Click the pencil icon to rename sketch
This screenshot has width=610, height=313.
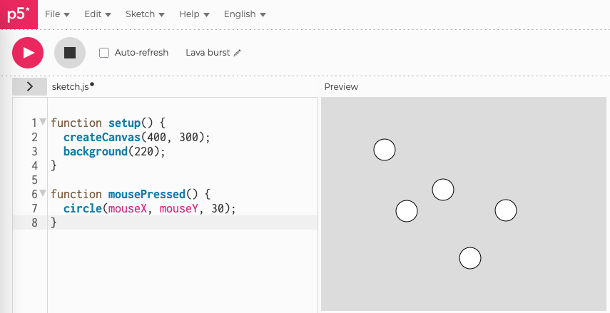pyautogui.click(x=238, y=53)
